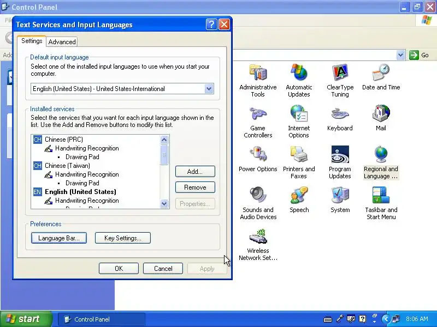Click the Add... button

[195, 172]
